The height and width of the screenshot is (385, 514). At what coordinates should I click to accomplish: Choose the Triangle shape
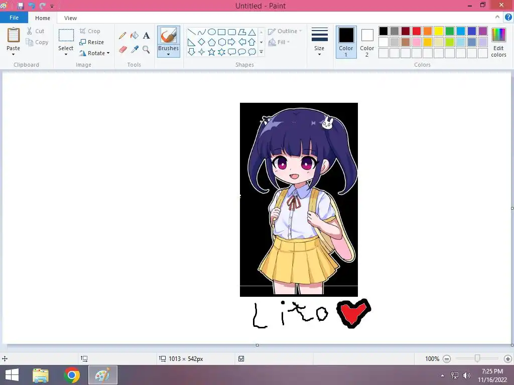tap(252, 32)
